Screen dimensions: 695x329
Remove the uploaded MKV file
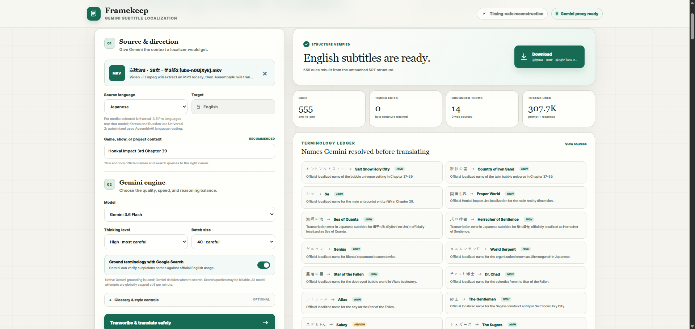click(x=265, y=74)
